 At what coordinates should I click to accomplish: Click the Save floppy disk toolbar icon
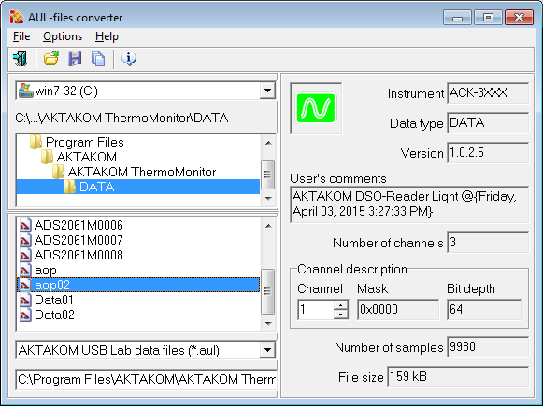(x=75, y=59)
